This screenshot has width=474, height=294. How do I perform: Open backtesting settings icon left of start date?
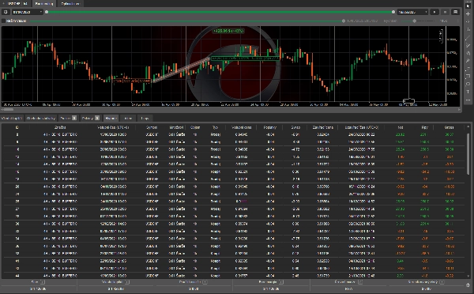(6, 12)
